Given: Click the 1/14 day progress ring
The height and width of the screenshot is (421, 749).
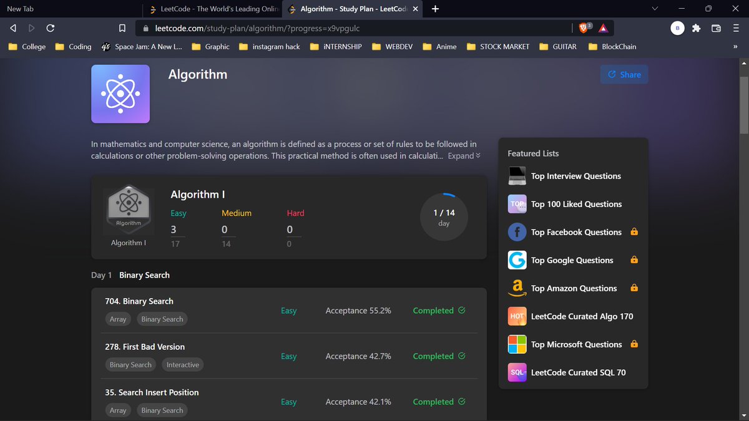Looking at the screenshot, I should [x=444, y=216].
